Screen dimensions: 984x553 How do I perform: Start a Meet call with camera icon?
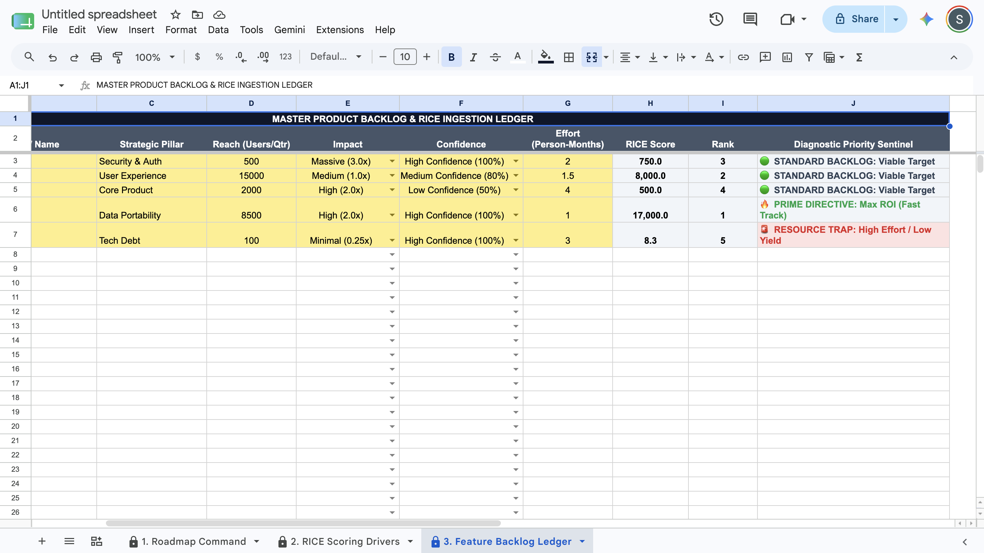point(787,19)
